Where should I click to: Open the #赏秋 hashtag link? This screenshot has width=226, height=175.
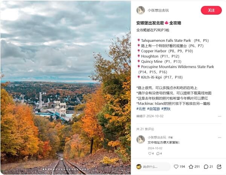coord(166,109)
